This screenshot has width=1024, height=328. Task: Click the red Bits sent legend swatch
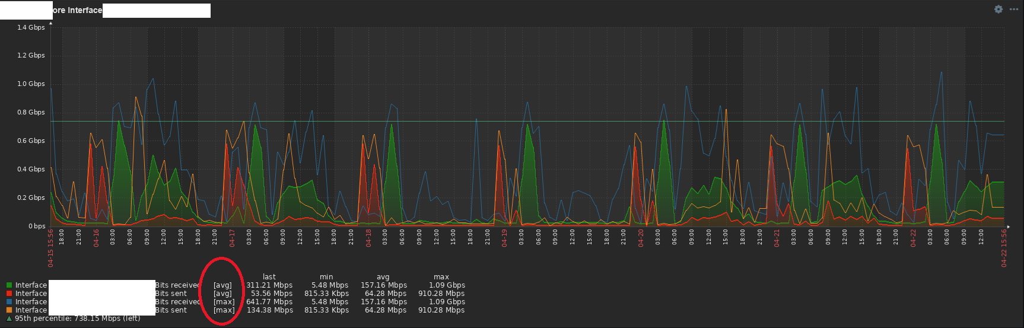coord(9,294)
